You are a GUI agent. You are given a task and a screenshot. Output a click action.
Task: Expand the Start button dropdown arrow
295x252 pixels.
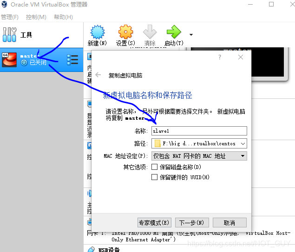coord(191,35)
